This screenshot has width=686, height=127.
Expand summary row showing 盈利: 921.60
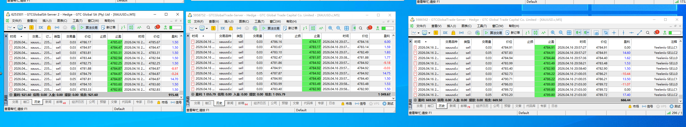point(11,95)
